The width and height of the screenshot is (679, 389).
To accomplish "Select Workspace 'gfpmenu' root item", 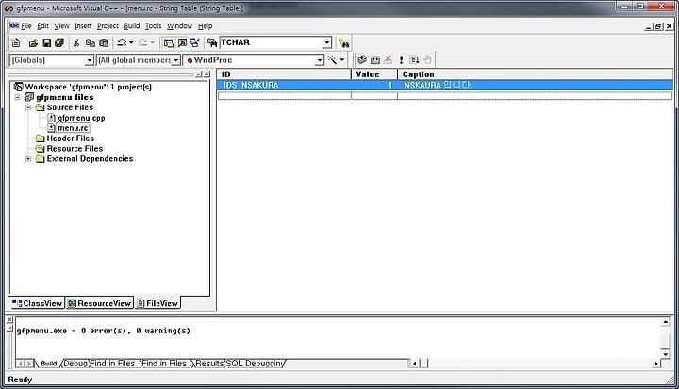I will click(x=88, y=87).
